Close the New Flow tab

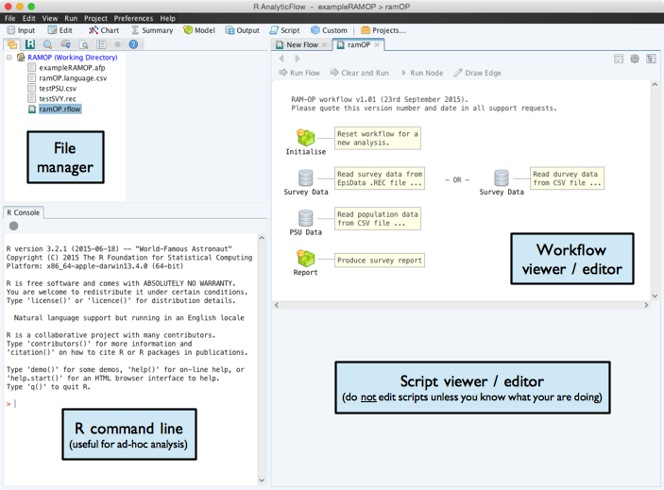(324, 45)
